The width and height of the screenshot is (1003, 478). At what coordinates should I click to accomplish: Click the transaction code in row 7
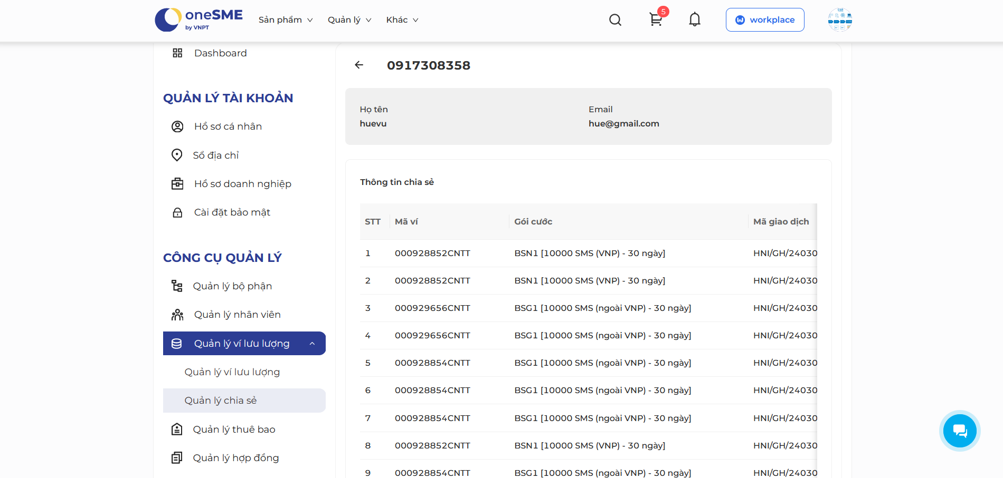click(785, 418)
